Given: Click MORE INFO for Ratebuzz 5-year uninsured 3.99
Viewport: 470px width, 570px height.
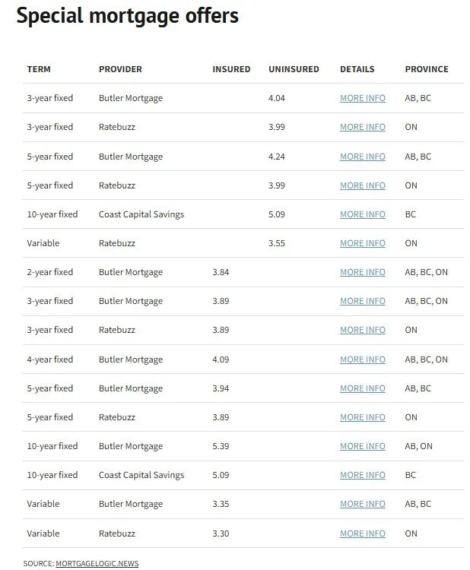Looking at the screenshot, I should 362,185.
